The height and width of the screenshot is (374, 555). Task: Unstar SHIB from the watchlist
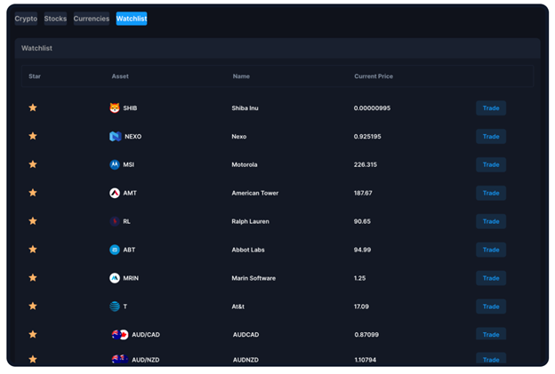click(x=33, y=107)
